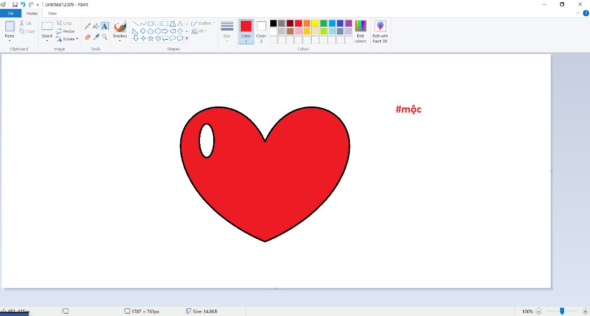Click the white highlight oval in heart
The height and width of the screenshot is (316, 590).
(207, 140)
